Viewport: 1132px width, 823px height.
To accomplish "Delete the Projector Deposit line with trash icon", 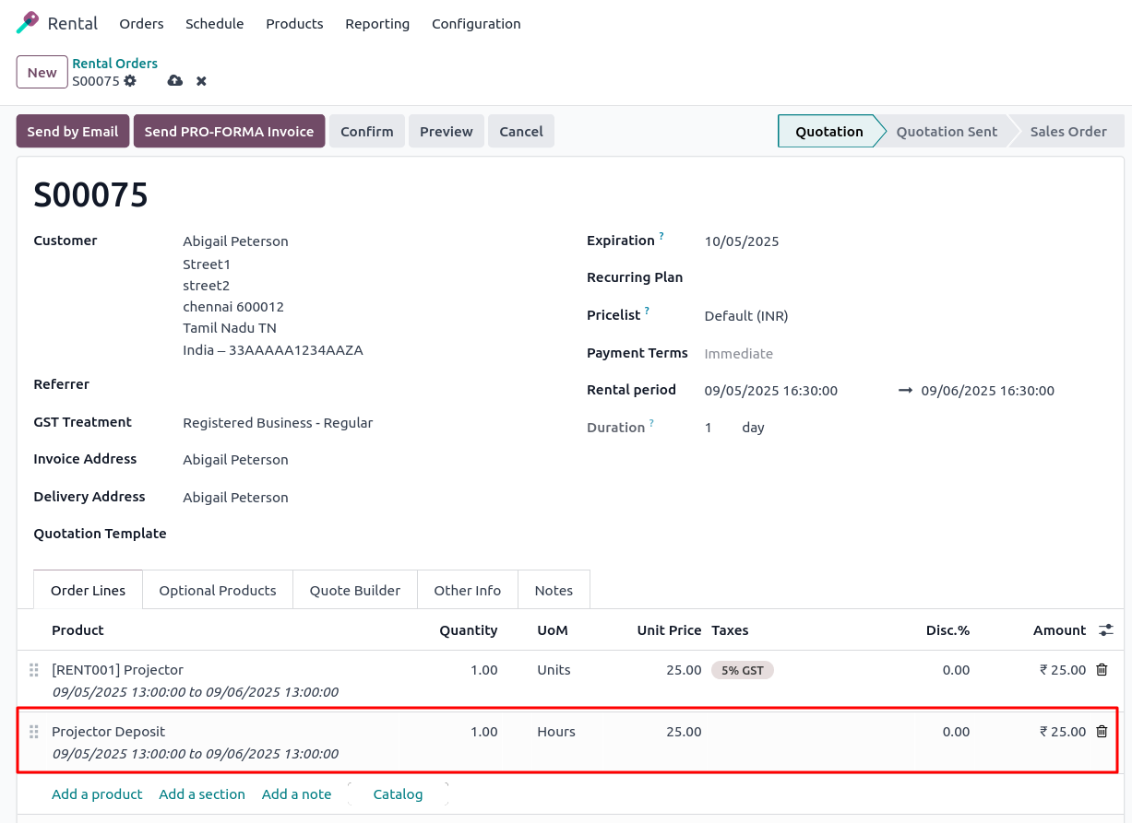I will click(x=1102, y=732).
